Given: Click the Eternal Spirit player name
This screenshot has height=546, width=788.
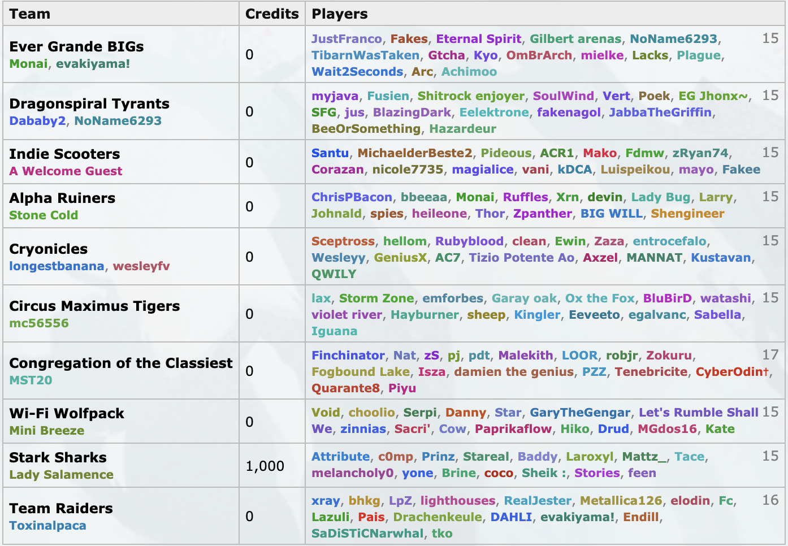Looking at the screenshot, I should [478, 39].
